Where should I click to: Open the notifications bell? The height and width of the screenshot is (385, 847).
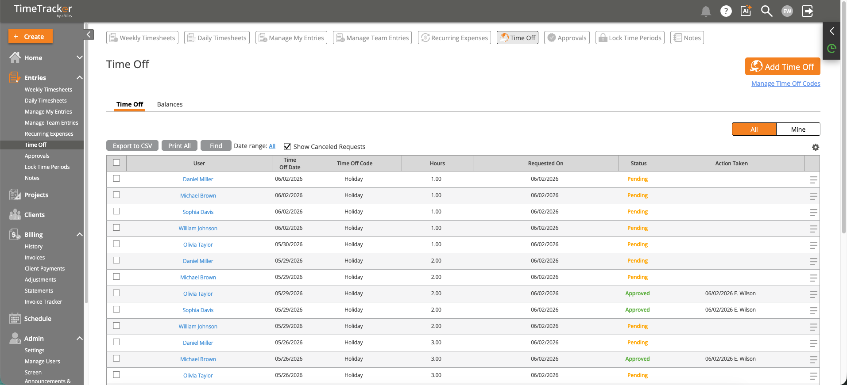[x=706, y=11]
